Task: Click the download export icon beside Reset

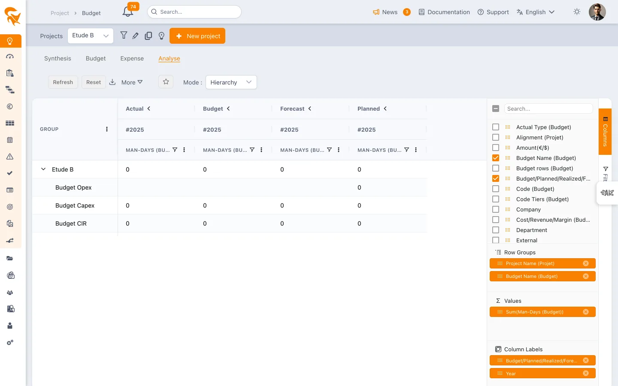Action: pos(112,82)
